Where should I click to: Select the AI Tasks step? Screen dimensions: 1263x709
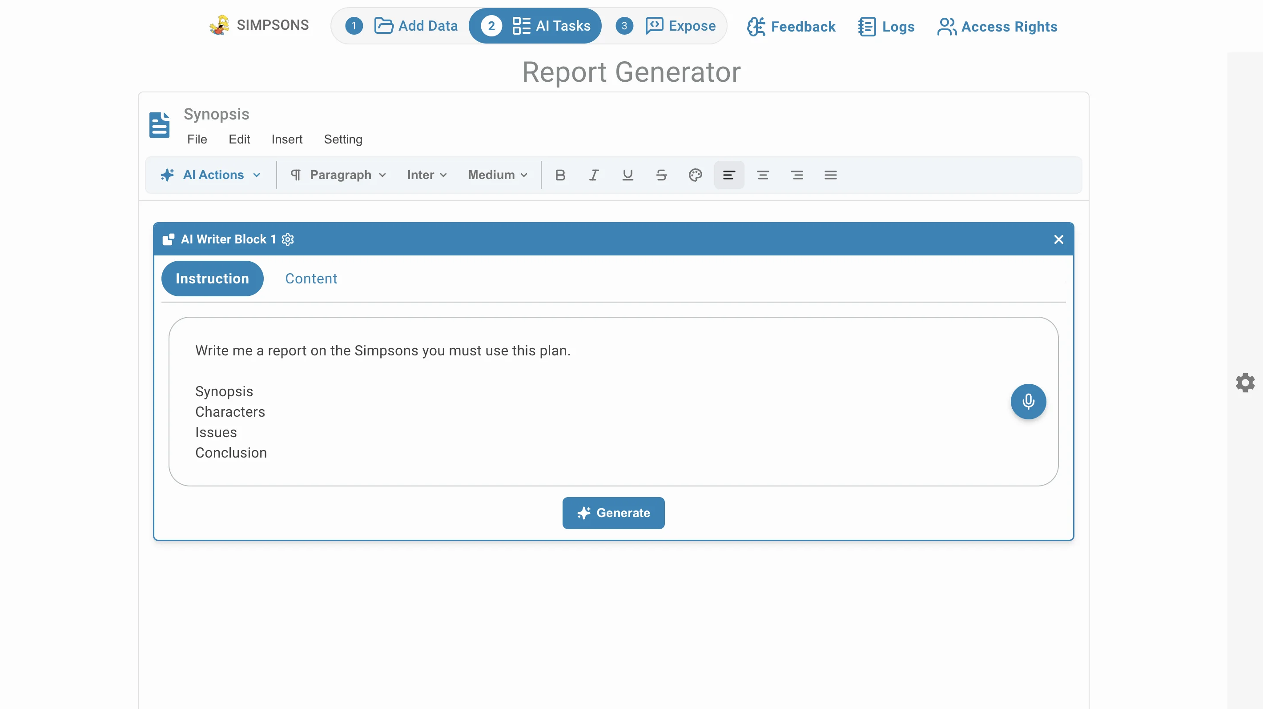pos(535,26)
